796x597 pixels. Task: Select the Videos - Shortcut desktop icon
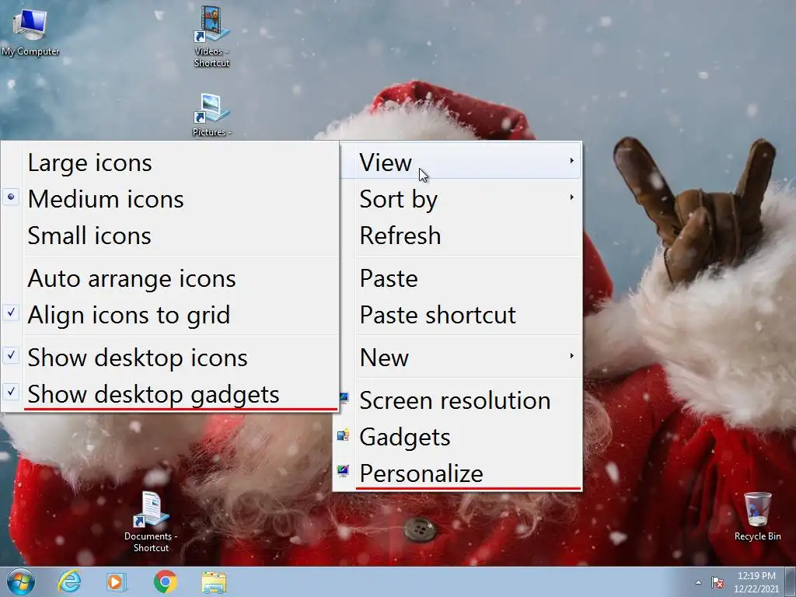(x=211, y=37)
